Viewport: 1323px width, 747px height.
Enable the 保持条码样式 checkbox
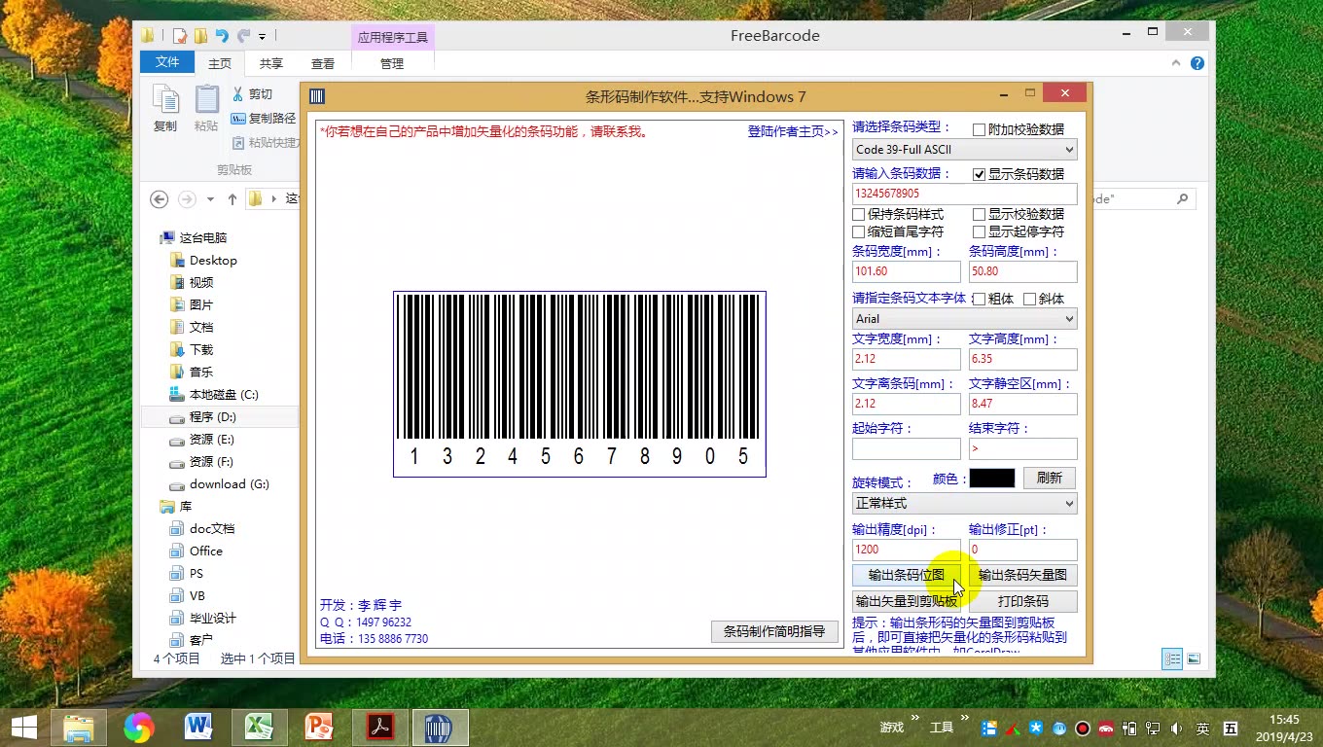tap(859, 214)
